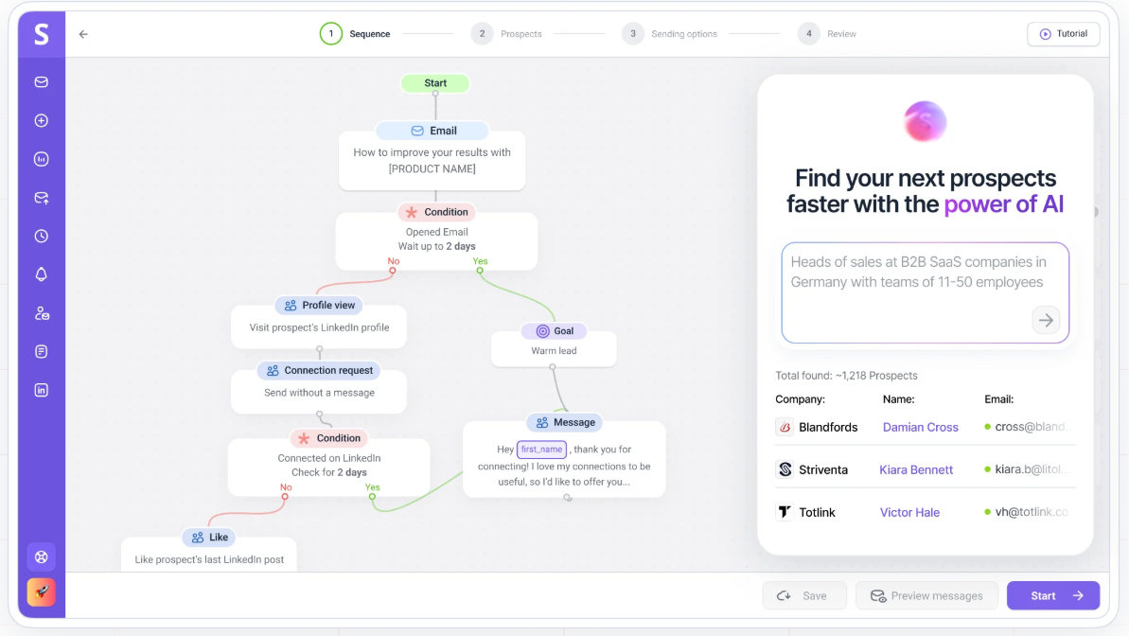Open the help lifebuoy icon in sidebar

tap(41, 556)
